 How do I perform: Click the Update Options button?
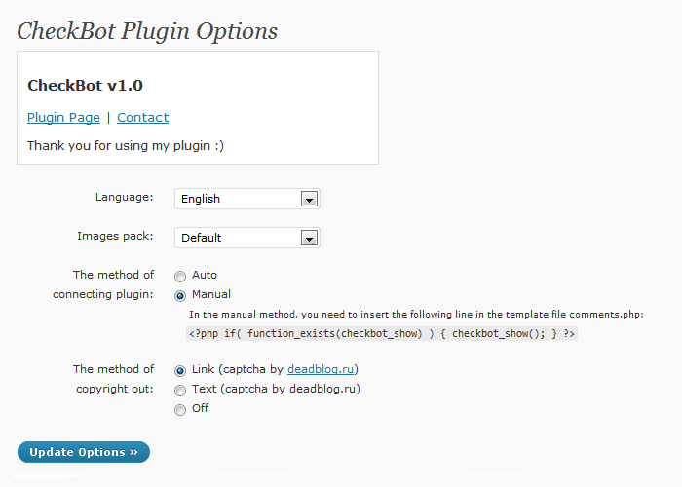[84, 452]
